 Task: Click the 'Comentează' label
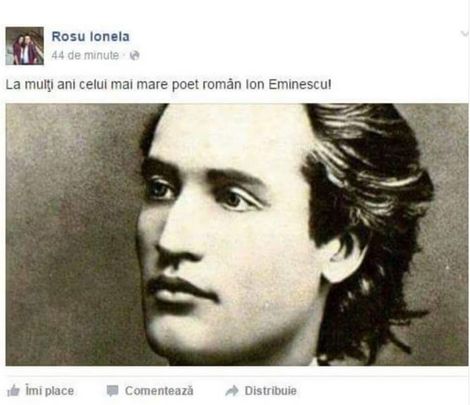tap(159, 390)
